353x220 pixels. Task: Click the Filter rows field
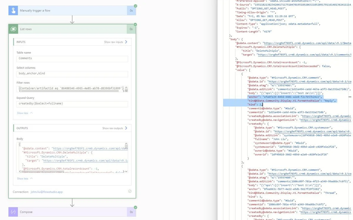[70, 88]
